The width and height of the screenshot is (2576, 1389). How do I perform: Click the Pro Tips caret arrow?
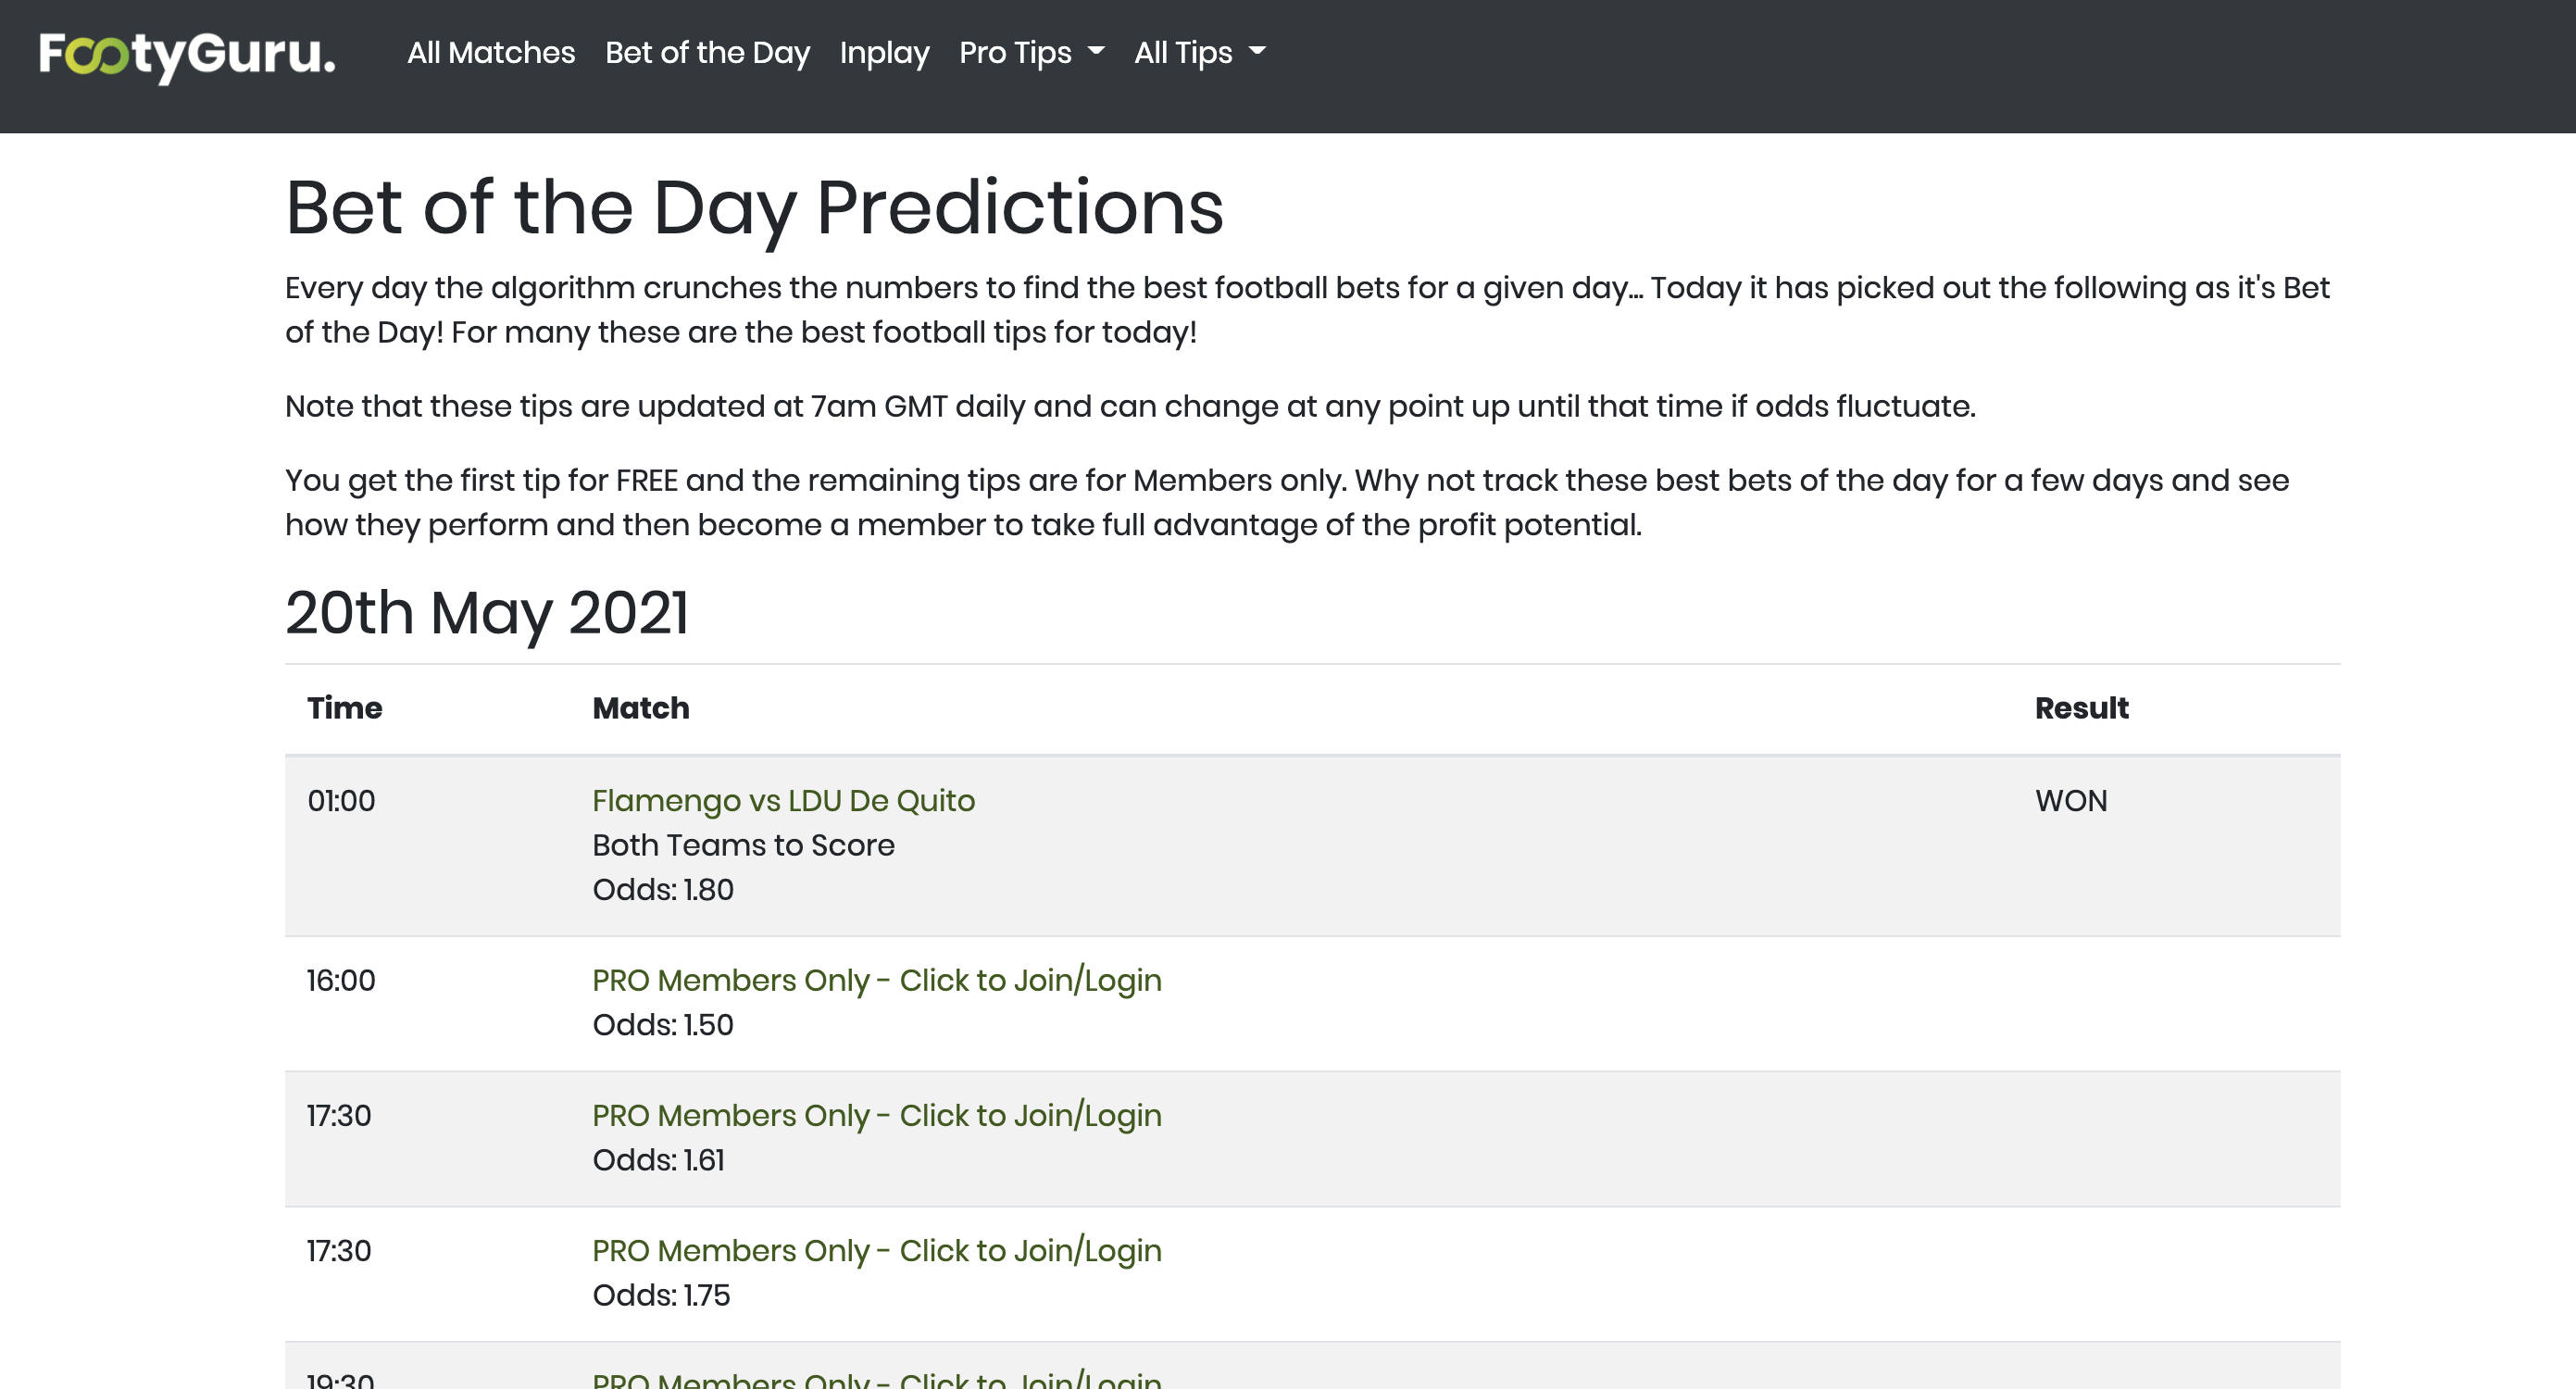[1096, 50]
